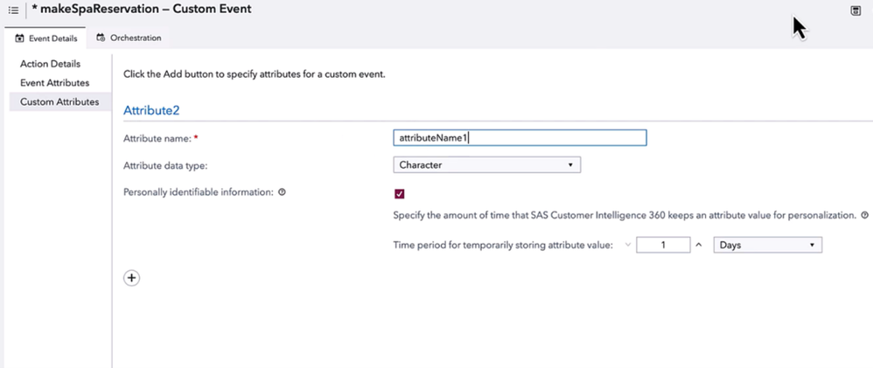Go to Event Attributes section

coord(54,83)
